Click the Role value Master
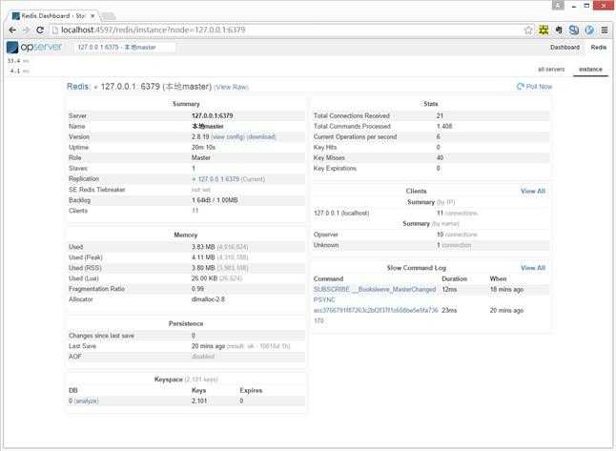Screen dimensions: 616x451 pyautogui.click(x=201, y=158)
